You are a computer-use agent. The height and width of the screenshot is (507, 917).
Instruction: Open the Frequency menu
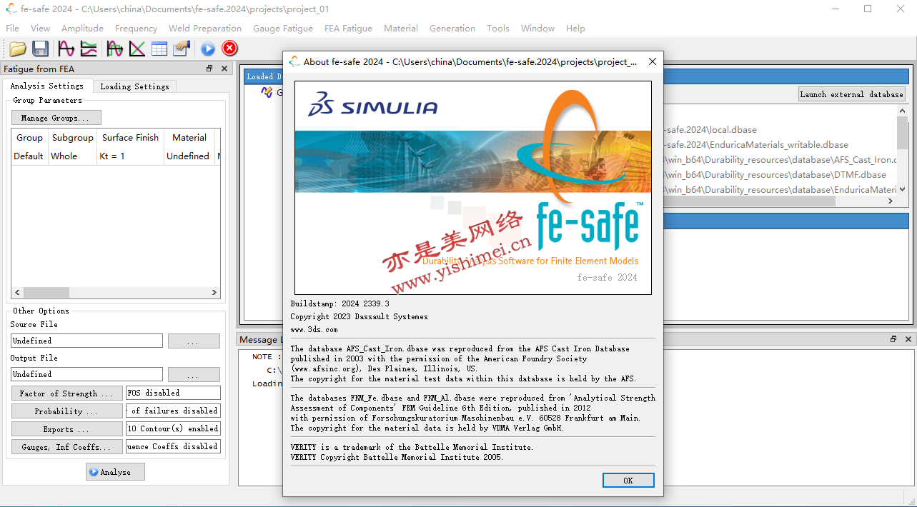coord(136,29)
